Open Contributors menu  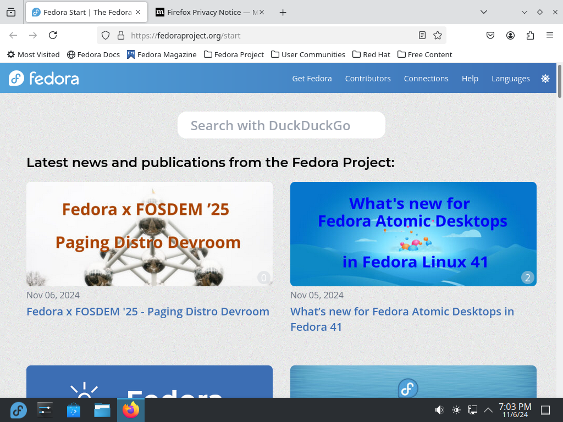368,79
